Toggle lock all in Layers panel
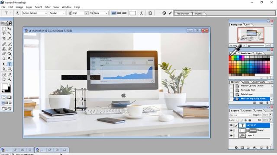Viewport: 277px width, 155px height. (250, 120)
